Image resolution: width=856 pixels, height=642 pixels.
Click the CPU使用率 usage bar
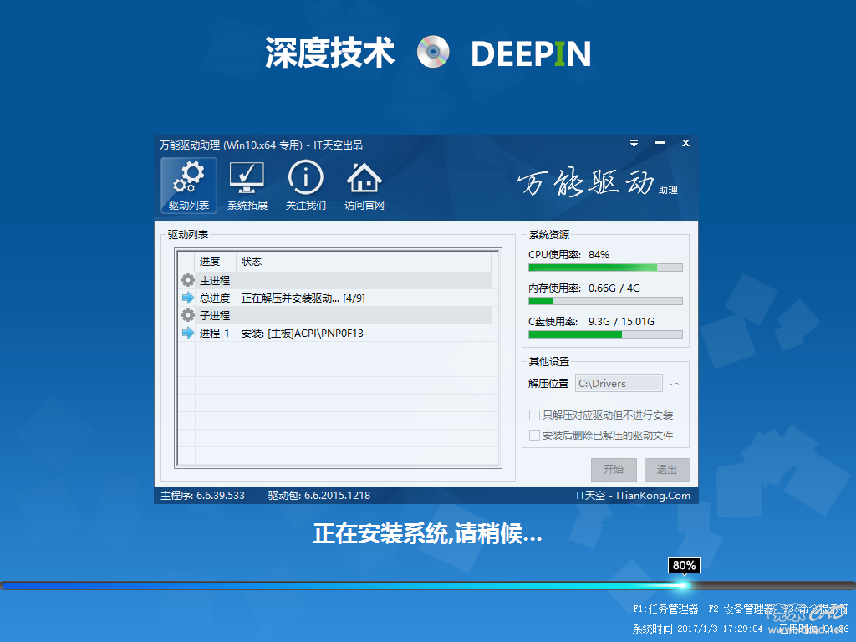(605, 267)
